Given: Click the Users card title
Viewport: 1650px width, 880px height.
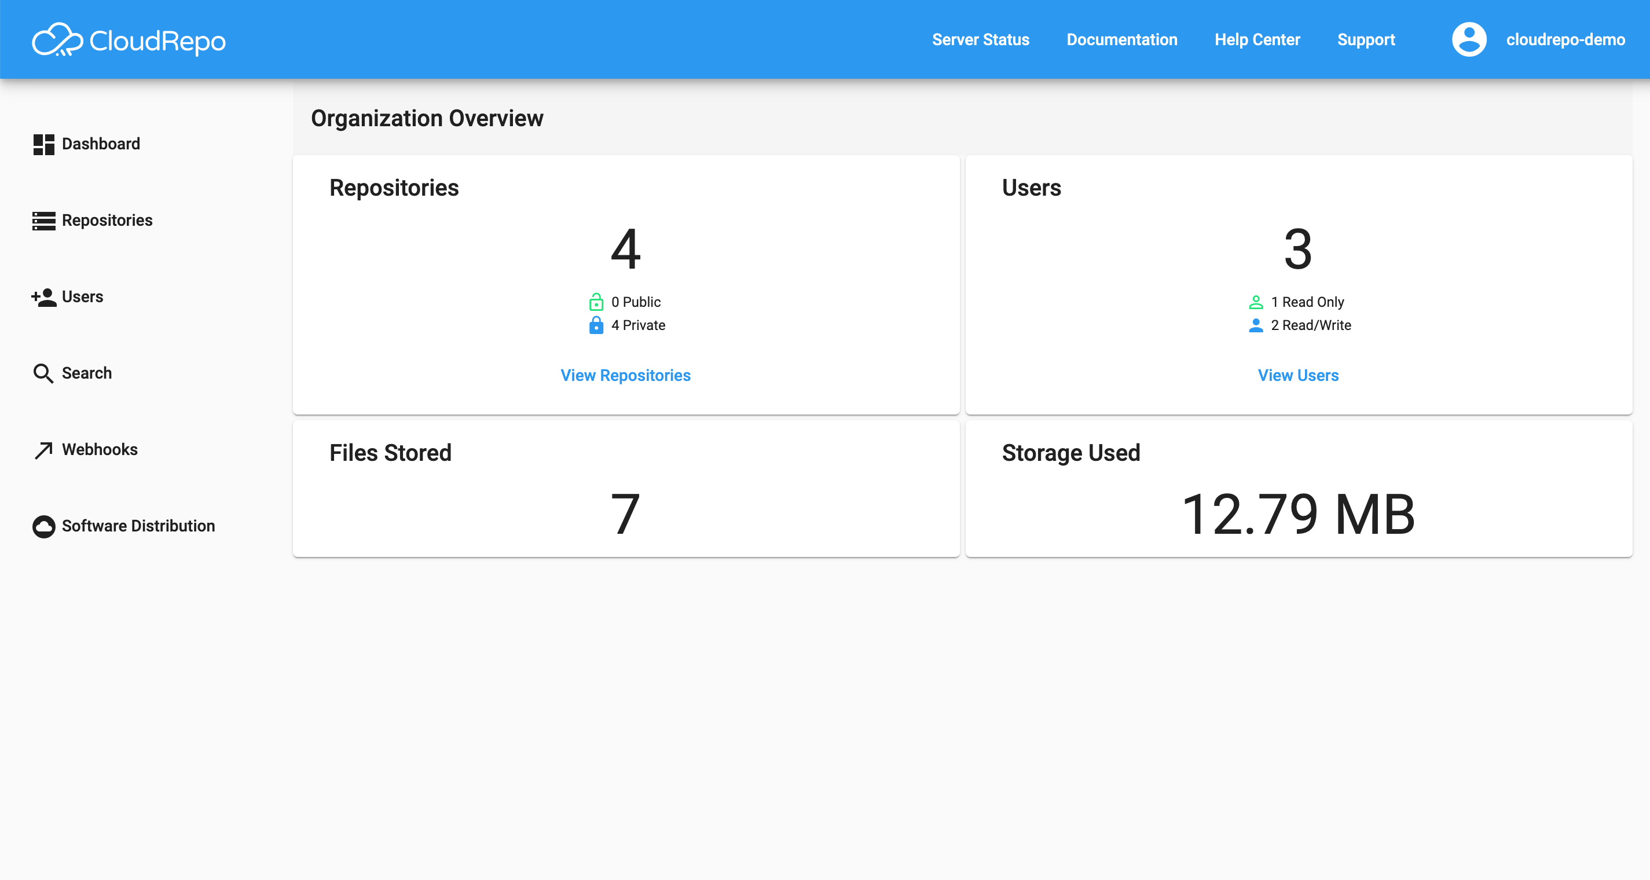Looking at the screenshot, I should (x=1031, y=188).
